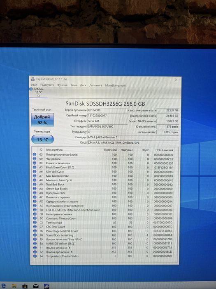
Task: Click the options field with S.M.A.R.T., APM, NCQ
Action: click(133, 143)
